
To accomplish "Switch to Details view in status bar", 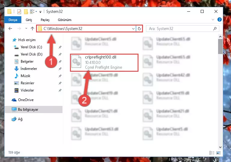I will pos(212,153).
